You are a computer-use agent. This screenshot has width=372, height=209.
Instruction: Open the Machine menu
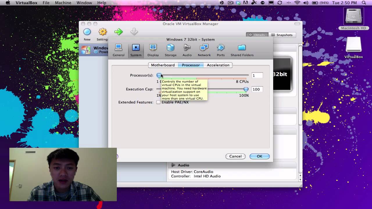tap(63, 3)
